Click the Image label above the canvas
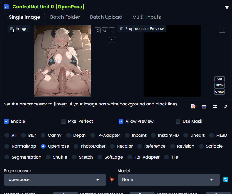This screenshot has width=232, height=194. (x=19, y=29)
